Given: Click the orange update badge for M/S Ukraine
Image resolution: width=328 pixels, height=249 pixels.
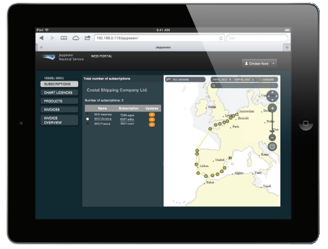Looking at the screenshot, I should click(x=152, y=119).
